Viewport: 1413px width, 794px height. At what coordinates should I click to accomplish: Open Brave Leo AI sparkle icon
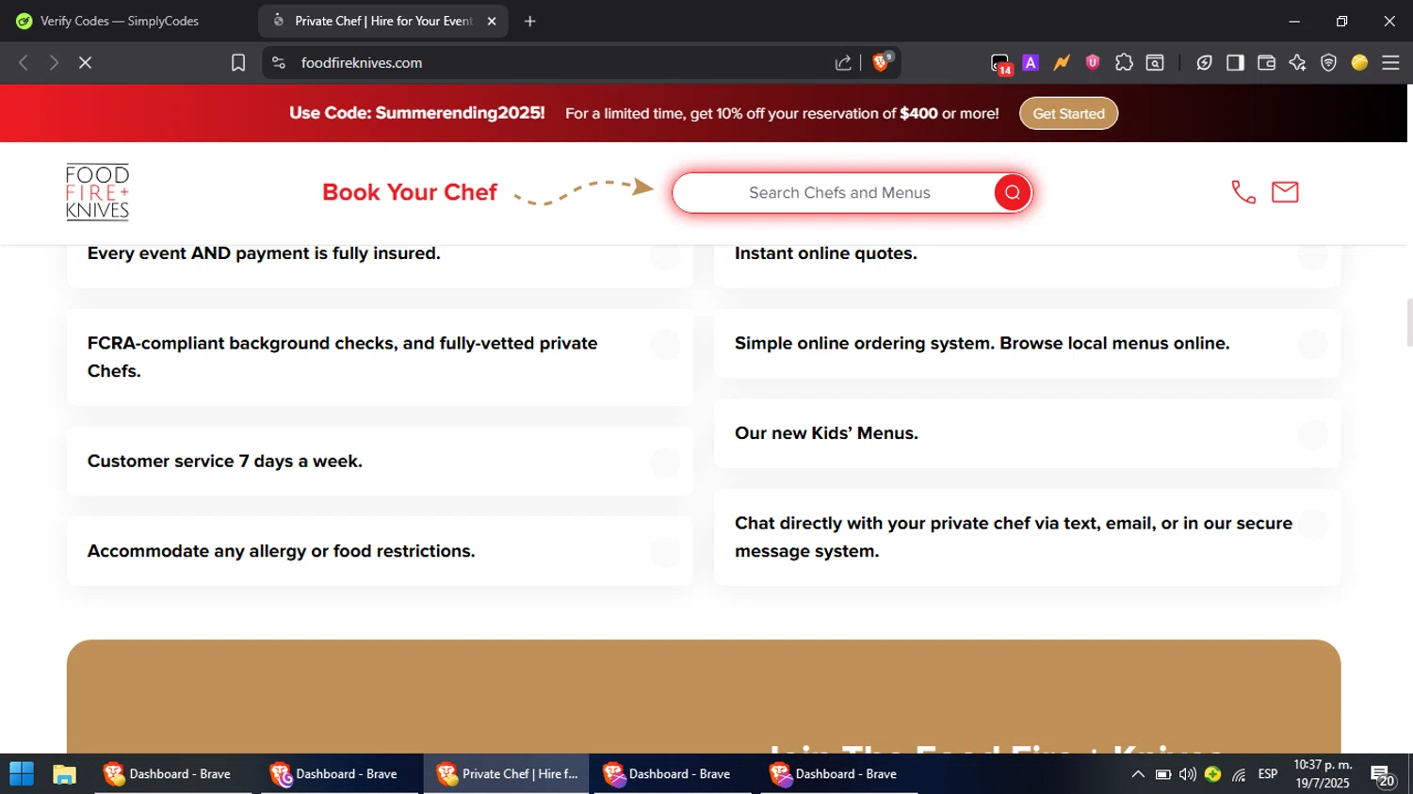click(1297, 62)
